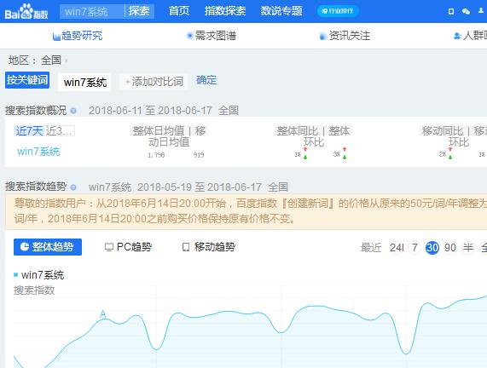
Task: Select the 24h recent range option
Action: click(x=397, y=248)
